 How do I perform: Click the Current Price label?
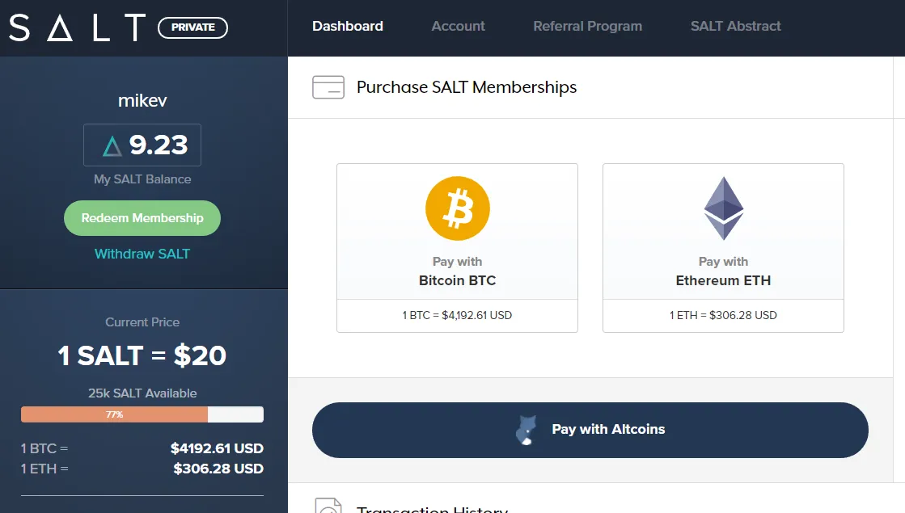click(x=142, y=322)
